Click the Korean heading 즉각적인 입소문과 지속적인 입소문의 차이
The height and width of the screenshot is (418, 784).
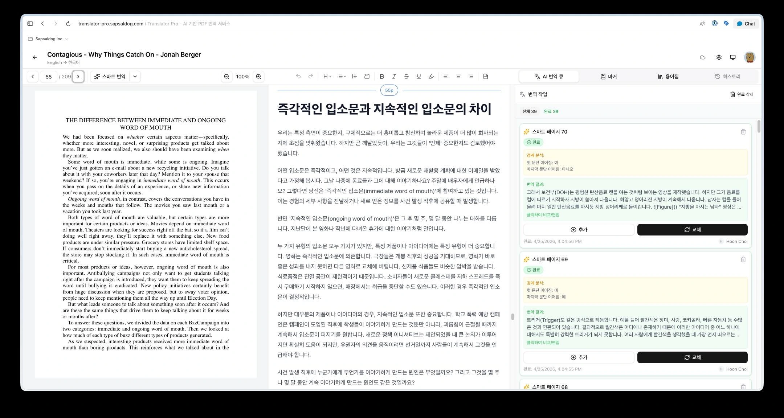(384, 109)
